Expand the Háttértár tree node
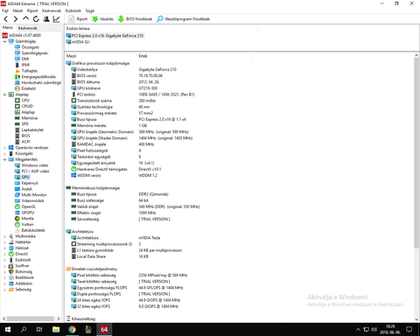 click(4, 242)
